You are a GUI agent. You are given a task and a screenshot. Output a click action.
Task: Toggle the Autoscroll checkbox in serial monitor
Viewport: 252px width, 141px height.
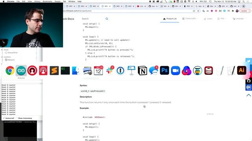click(4, 118)
